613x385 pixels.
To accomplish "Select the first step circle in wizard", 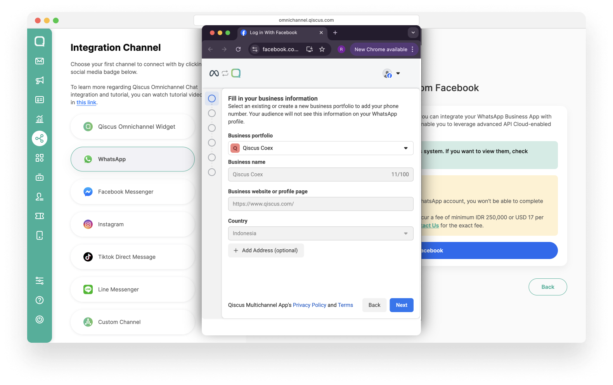I will (x=212, y=98).
